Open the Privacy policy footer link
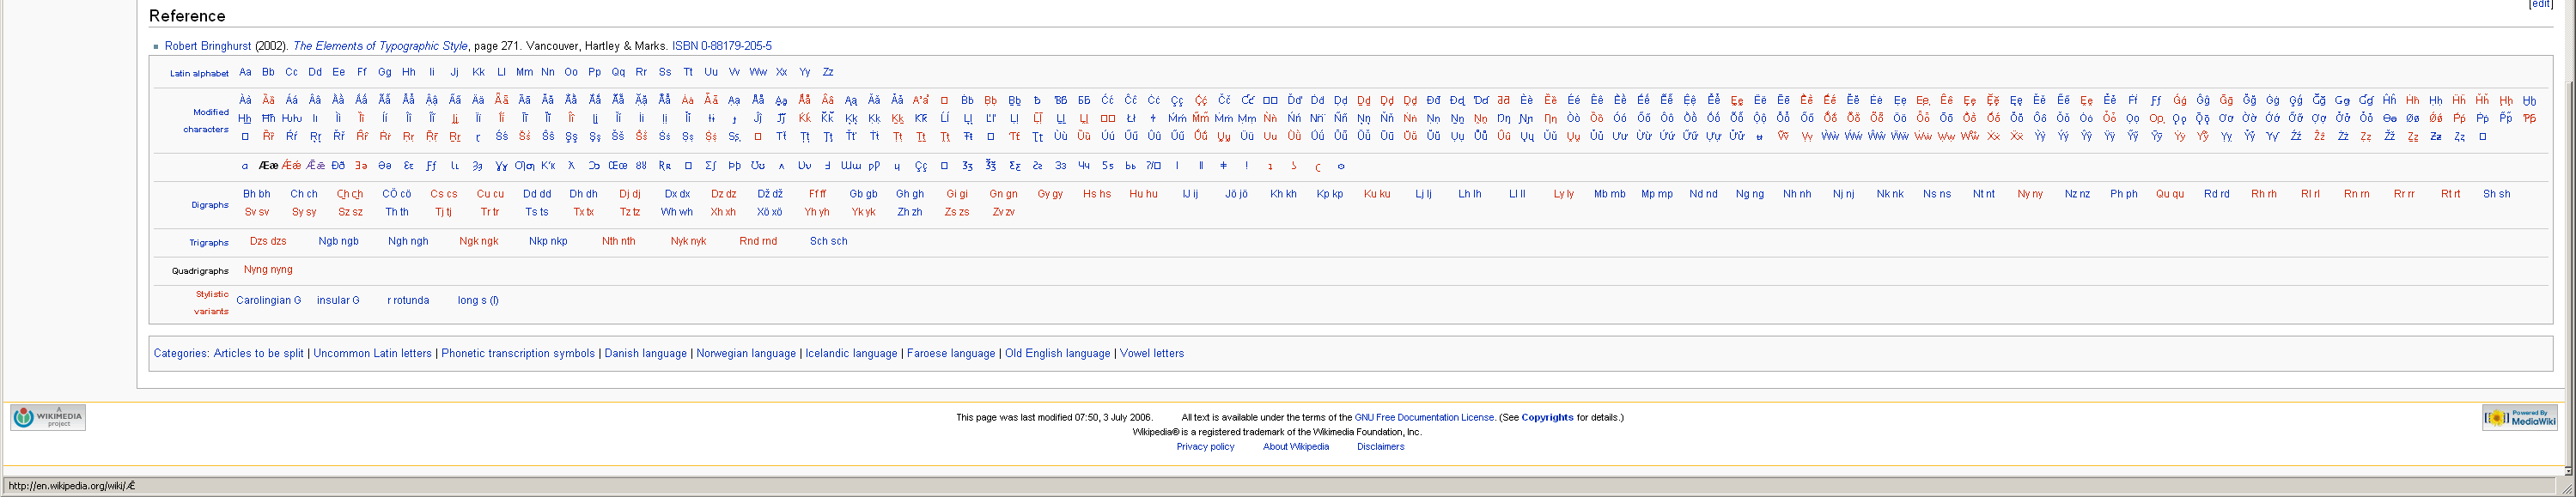Screen dimensions: 2576x497 pos(1205,447)
